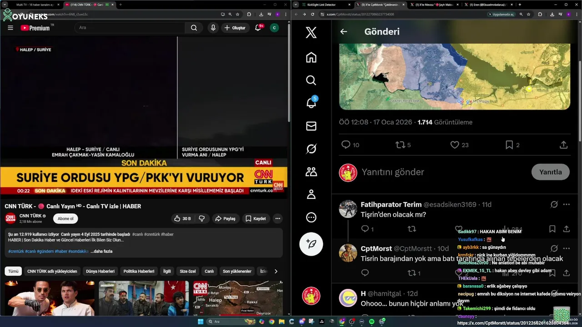
Task: Reply to the main post (10 comments)
Action: pos(350,145)
